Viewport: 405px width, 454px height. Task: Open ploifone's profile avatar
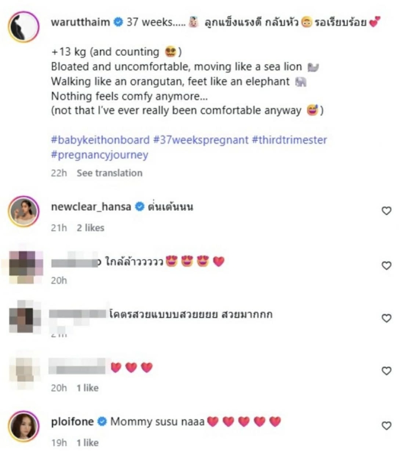tap(24, 424)
